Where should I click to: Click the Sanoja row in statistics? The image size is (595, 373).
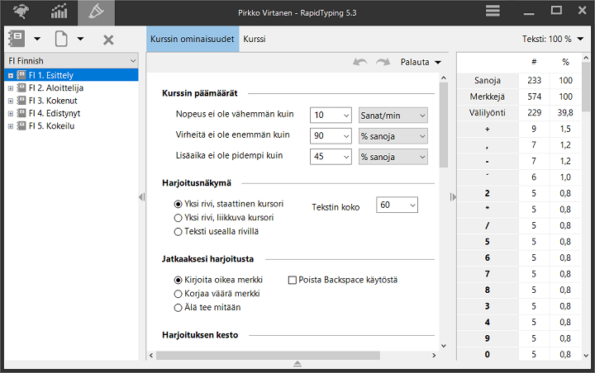pyautogui.click(x=519, y=80)
